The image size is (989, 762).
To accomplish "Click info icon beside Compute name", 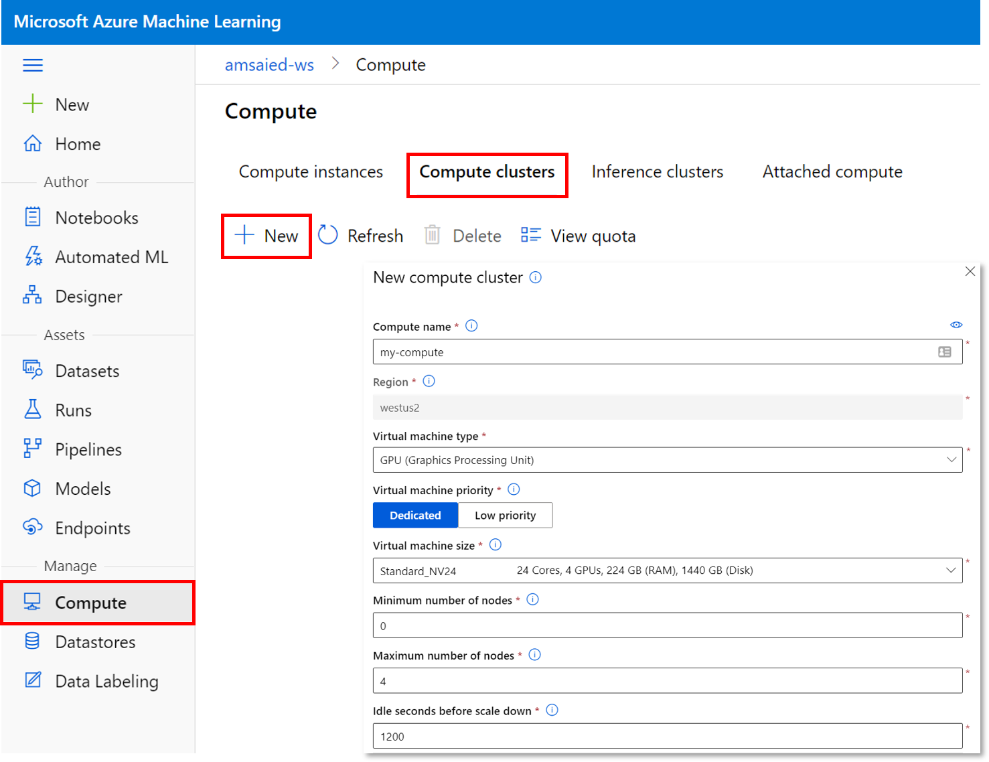I will tap(471, 326).
